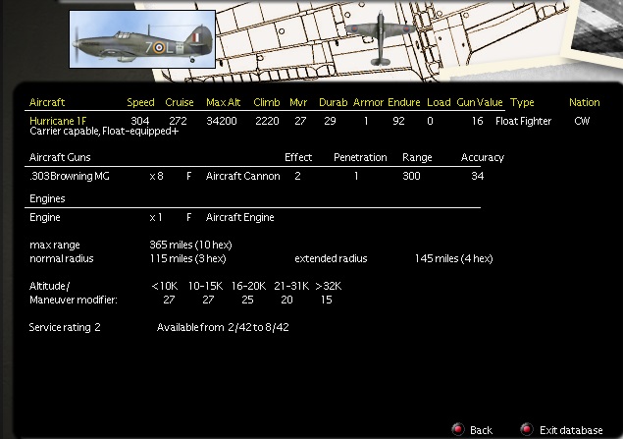The height and width of the screenshot is (439, 623).
Task: Click the Float Fighter type text
Action: point(523,121)
